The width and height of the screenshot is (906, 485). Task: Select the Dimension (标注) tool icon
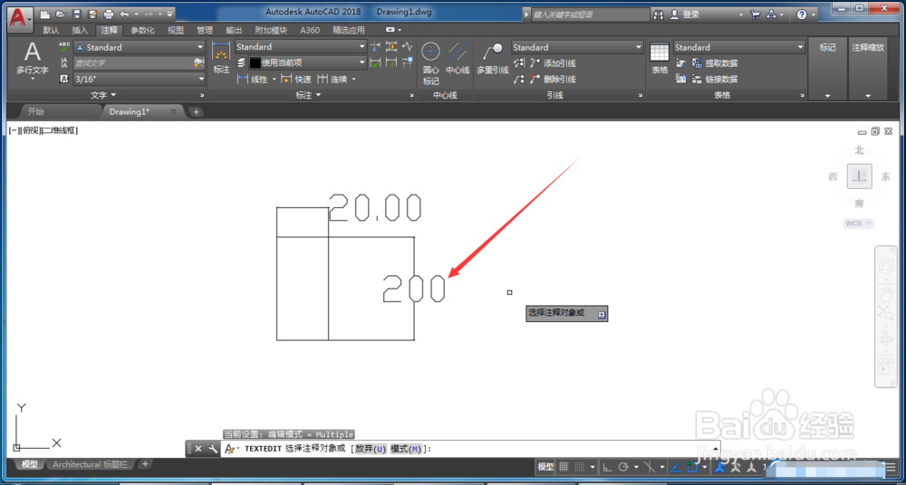(221, 59)
